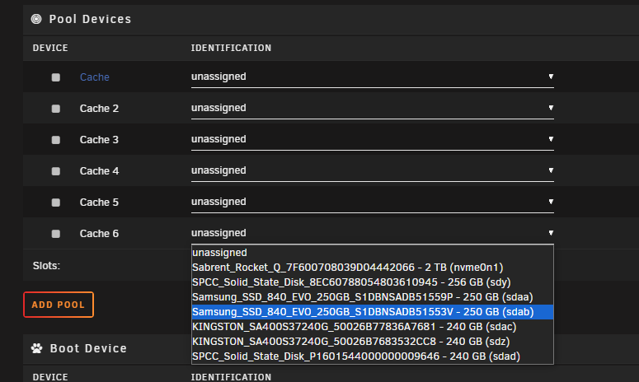Click the IDENTIFICATION header under Boot Device
Viewport: 639px width, 382px height.
click(231, 377)
